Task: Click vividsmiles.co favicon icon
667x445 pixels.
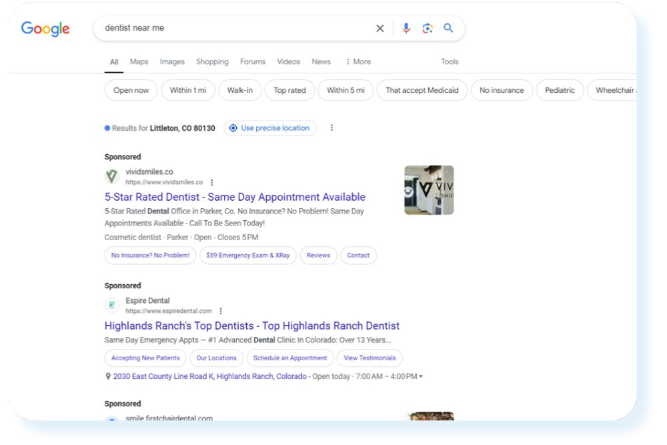Action: [112, 176]
